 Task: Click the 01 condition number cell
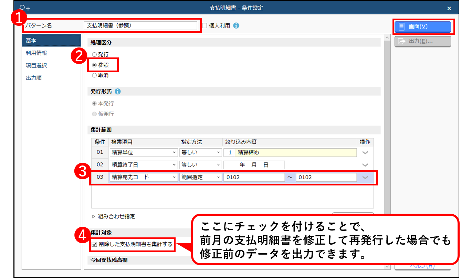[x=100, y=152]
